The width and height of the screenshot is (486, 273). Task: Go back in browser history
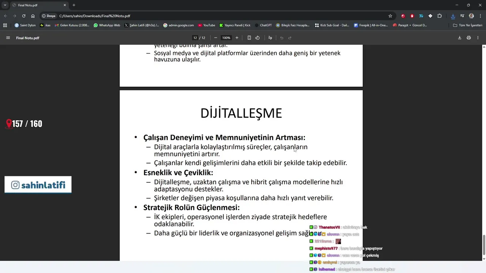click(5, 16)
